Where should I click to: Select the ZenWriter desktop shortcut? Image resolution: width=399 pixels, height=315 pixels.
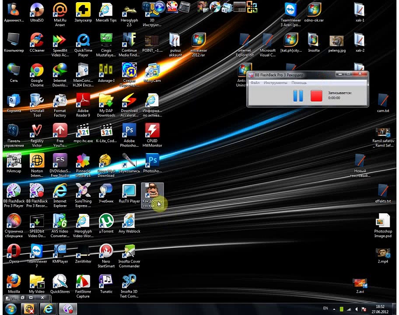coord(83,253)
